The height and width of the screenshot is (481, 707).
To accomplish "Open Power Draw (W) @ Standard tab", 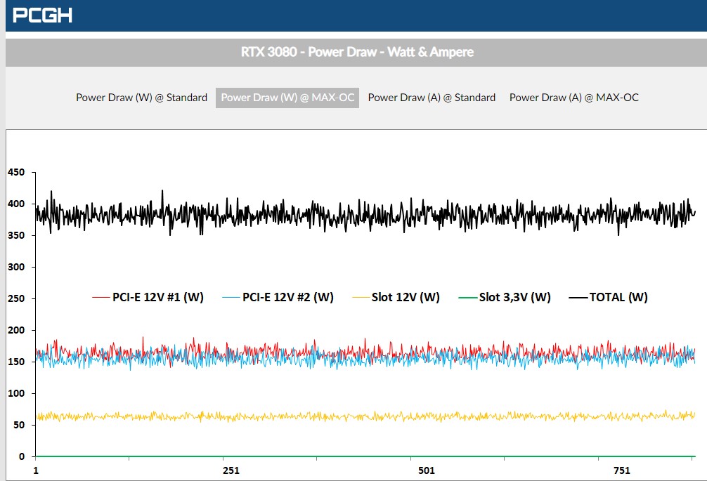I will 141,98.
